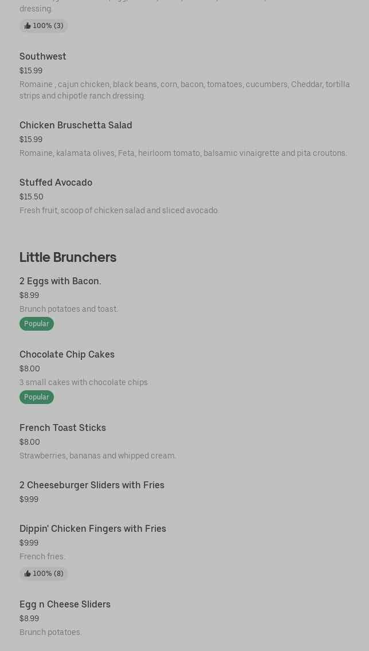The image size is (369, 651).
Task: Click Egg n Cheese Sliders $8.99 price
Action: click(x=29, y=618)
